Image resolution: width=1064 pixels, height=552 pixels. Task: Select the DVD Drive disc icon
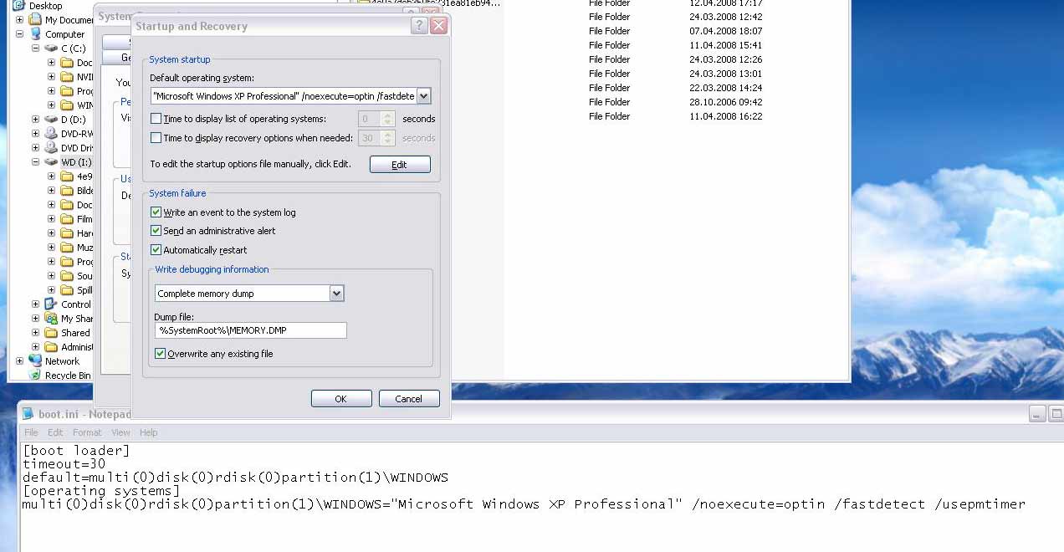point(51,148)
